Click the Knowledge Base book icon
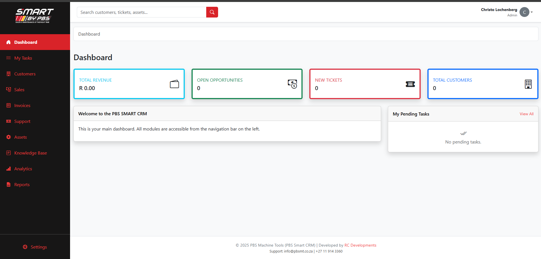 pyautogui.click(x=8, y=153)
